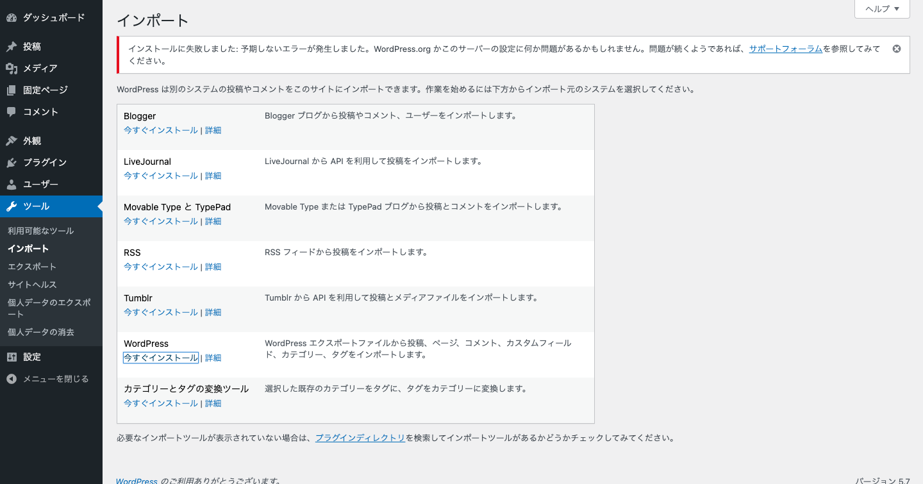This screenshot has height=484, width=923.
Task: View 詳細 for カテゴリーとタグの変換ツール
Action: coord(213,403)
